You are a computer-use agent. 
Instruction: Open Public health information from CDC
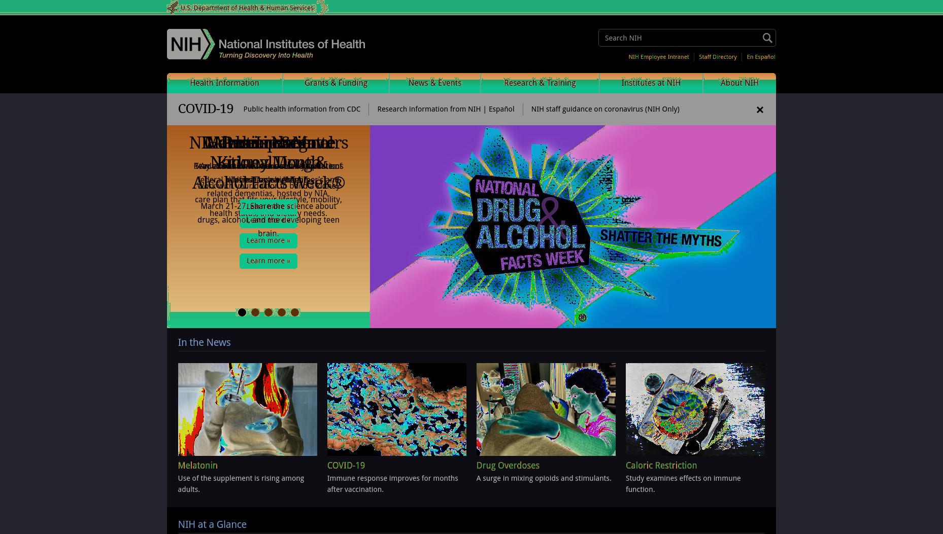click(x=301, y=110)
